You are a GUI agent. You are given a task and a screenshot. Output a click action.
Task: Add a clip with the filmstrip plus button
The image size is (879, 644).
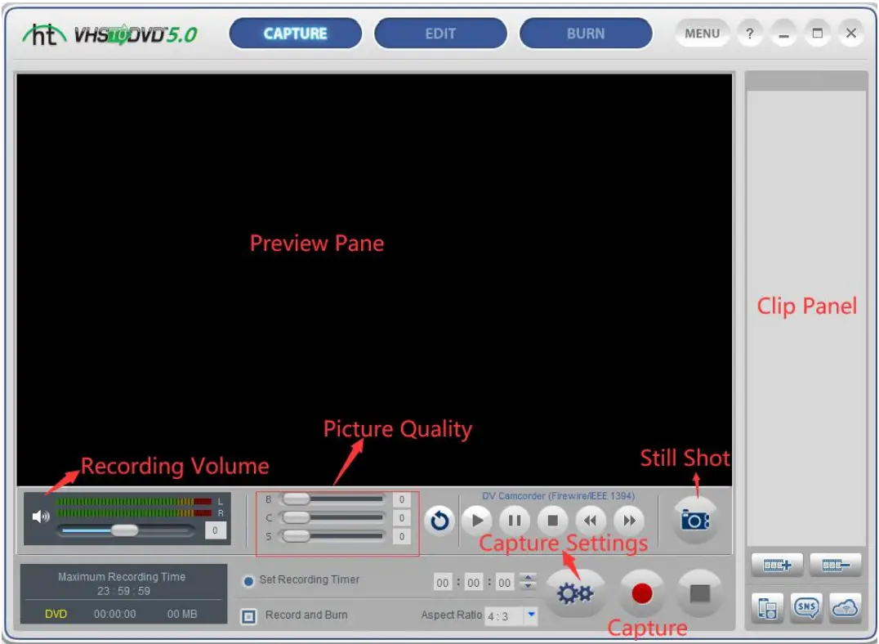777,565
